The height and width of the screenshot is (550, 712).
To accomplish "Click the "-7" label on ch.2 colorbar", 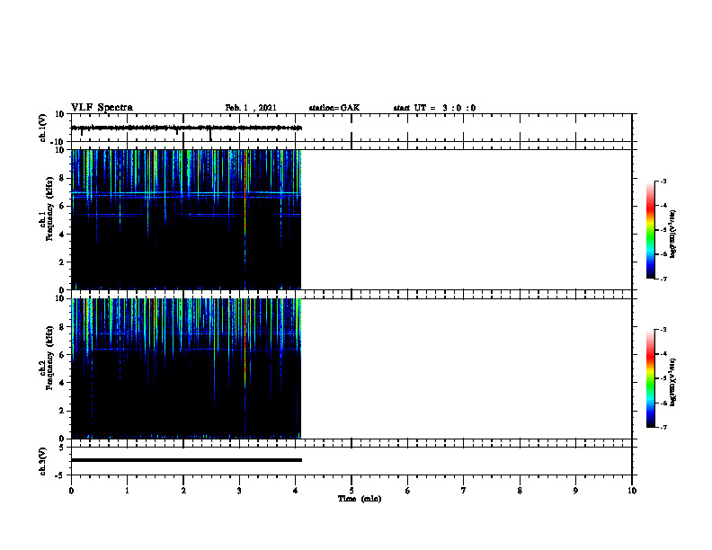I will 663,428.
